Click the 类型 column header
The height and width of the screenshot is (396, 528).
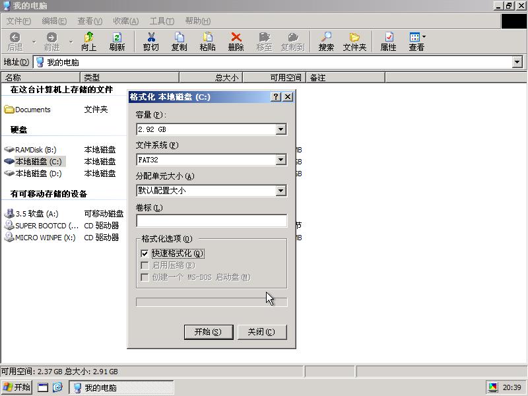(x=129, y=77)
